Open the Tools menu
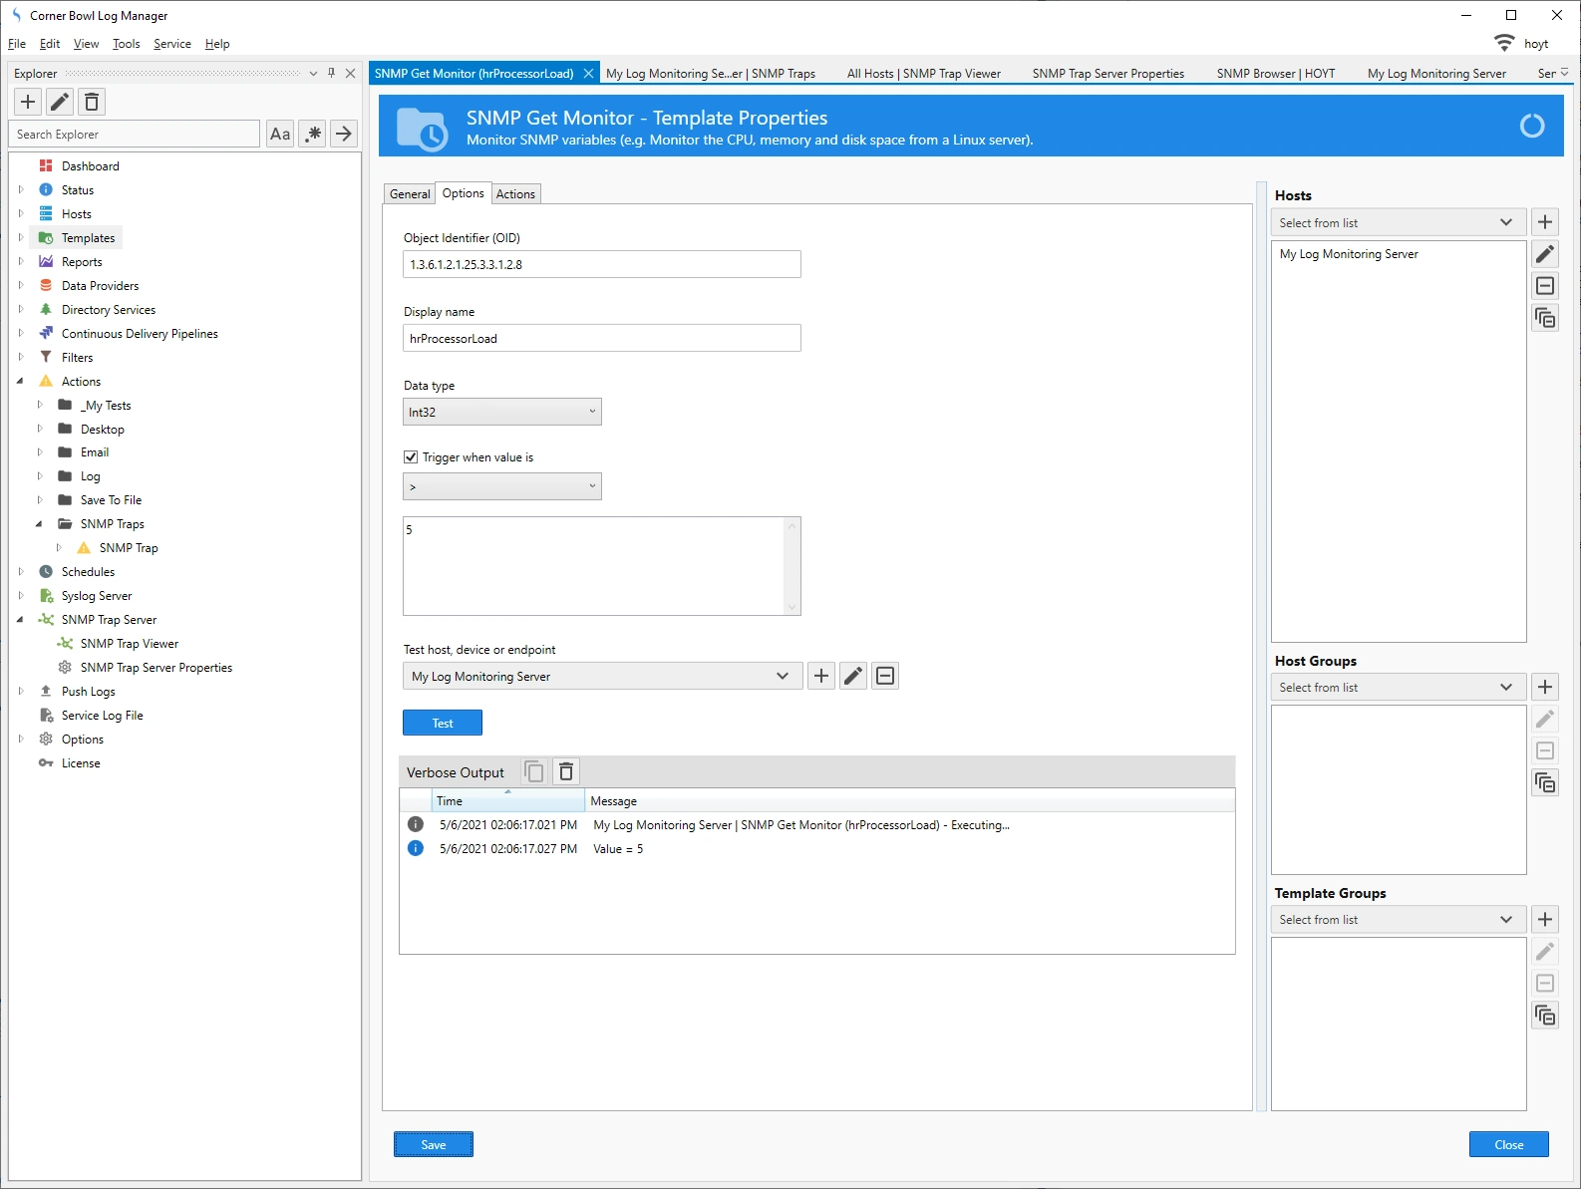The image size is (1581, 1189). tap(126, 44)
